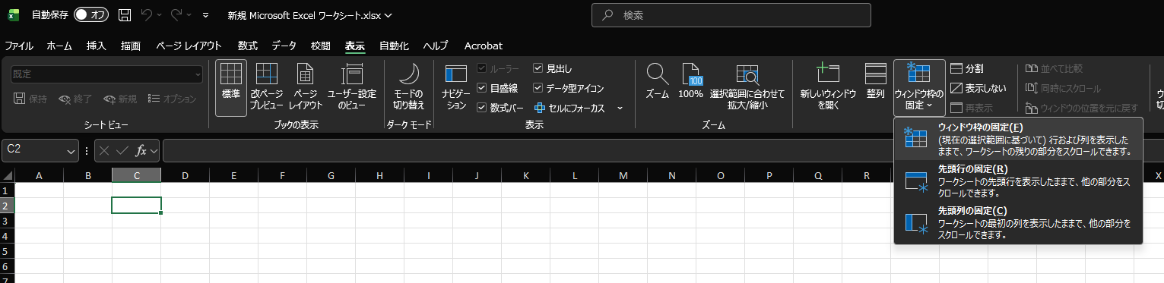Screen dimensions: 1164x283
Task: Click the undo arrow icon
Action: pyautogui.click(x=147, y=14)
